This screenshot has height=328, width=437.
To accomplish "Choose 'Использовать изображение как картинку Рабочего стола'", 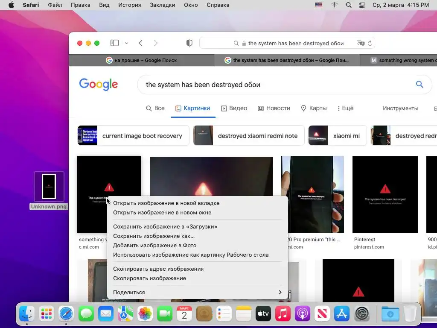I will point(197,255).
